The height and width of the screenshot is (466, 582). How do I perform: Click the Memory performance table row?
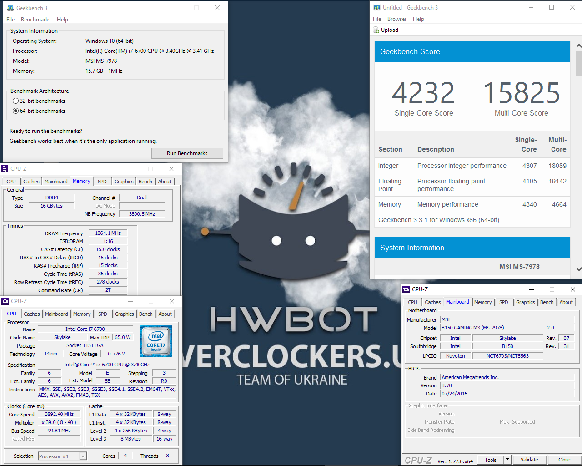click(x=472, y=204)
